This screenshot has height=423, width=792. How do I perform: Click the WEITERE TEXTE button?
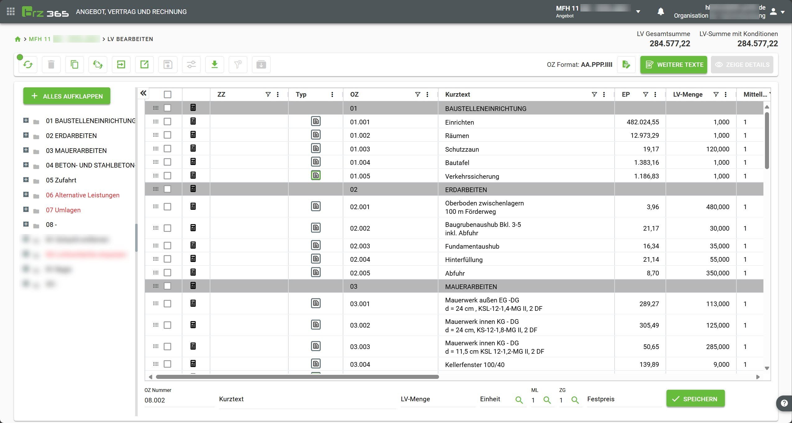(x=673, y=65)
